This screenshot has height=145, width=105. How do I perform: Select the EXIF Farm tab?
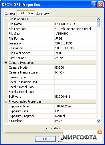point(26,13)
